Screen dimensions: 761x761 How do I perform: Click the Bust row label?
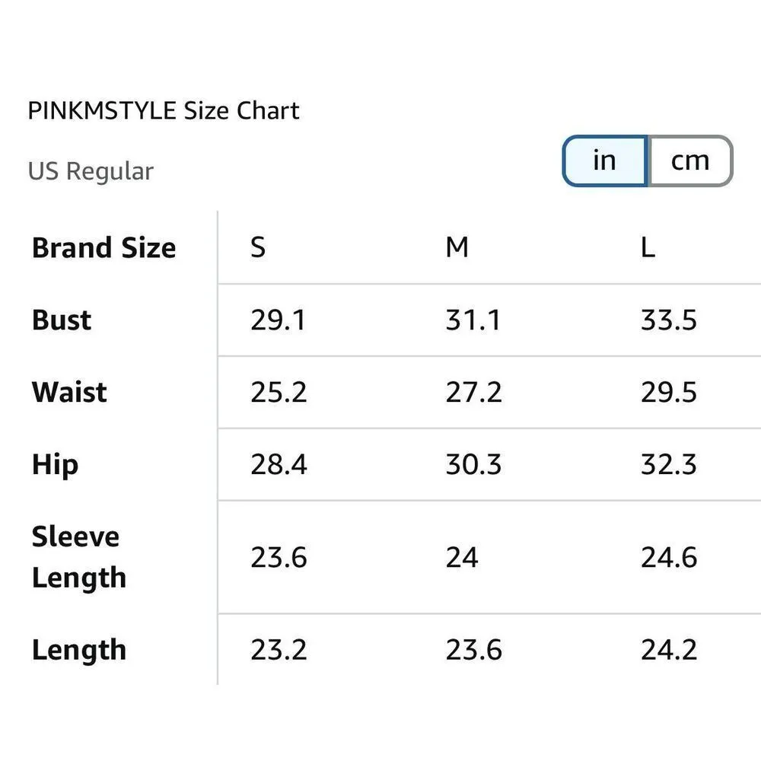click(x=62, y=320)
